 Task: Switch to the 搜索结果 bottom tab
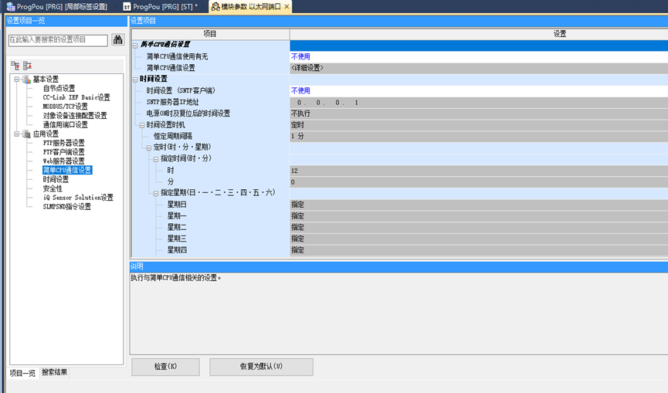54,372
